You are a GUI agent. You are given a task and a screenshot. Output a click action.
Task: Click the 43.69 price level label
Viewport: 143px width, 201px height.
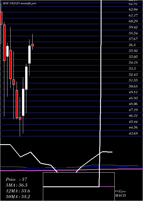(133, 134)
